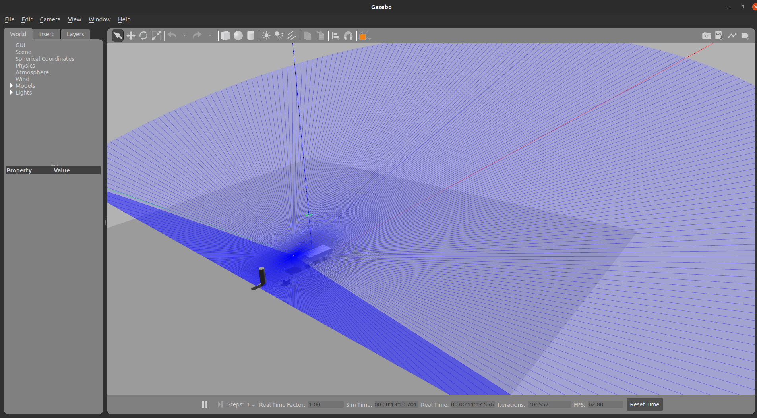
Task: Click the paste icon
Action: tap(320, 36)
